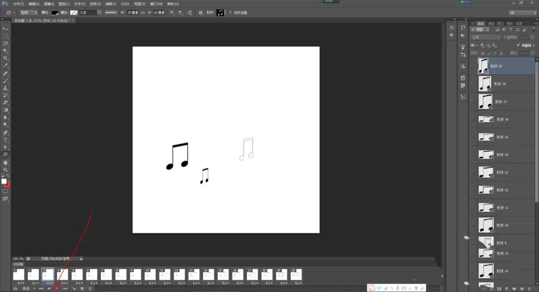Open the Tool Presets panel icon
The image size is (539, 292).
(x=463, y=97)
